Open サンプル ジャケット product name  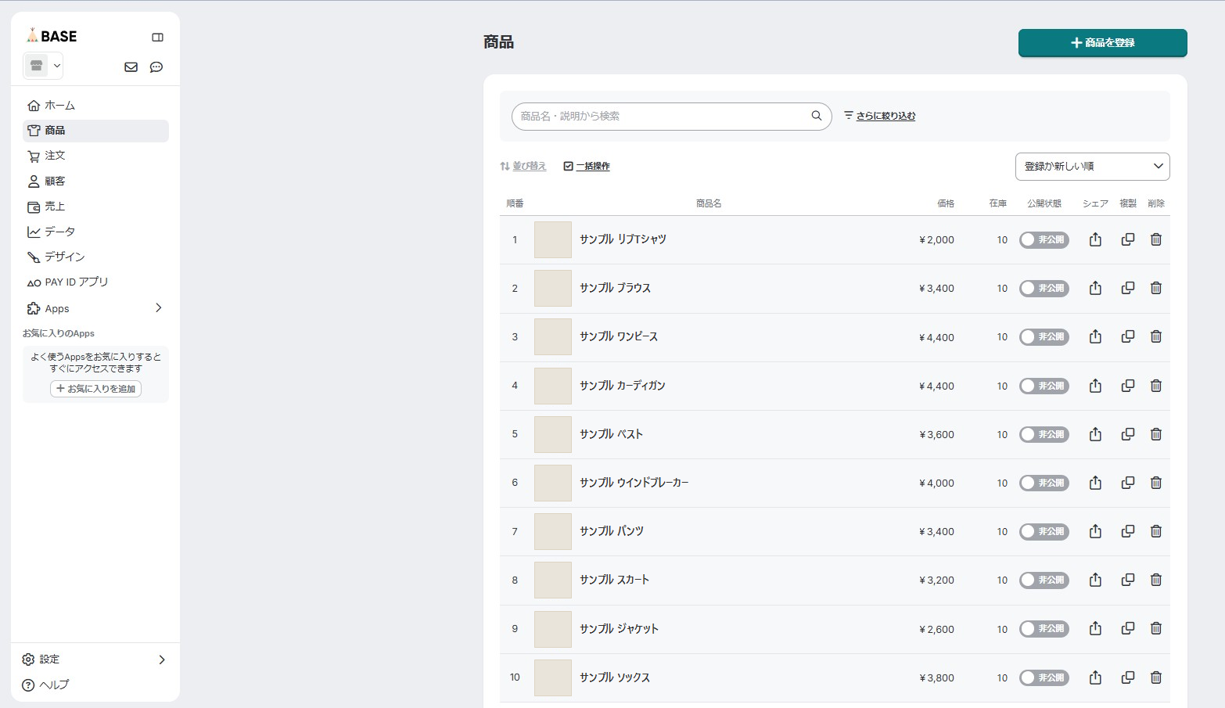[x=619, y=629]
